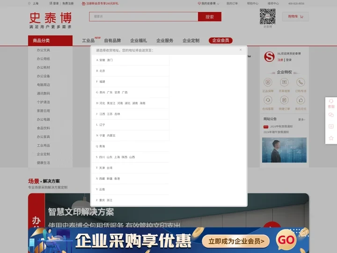Choose province 天津 in address list
Viewport: 337px width, 253px height.
coord(102,168)
